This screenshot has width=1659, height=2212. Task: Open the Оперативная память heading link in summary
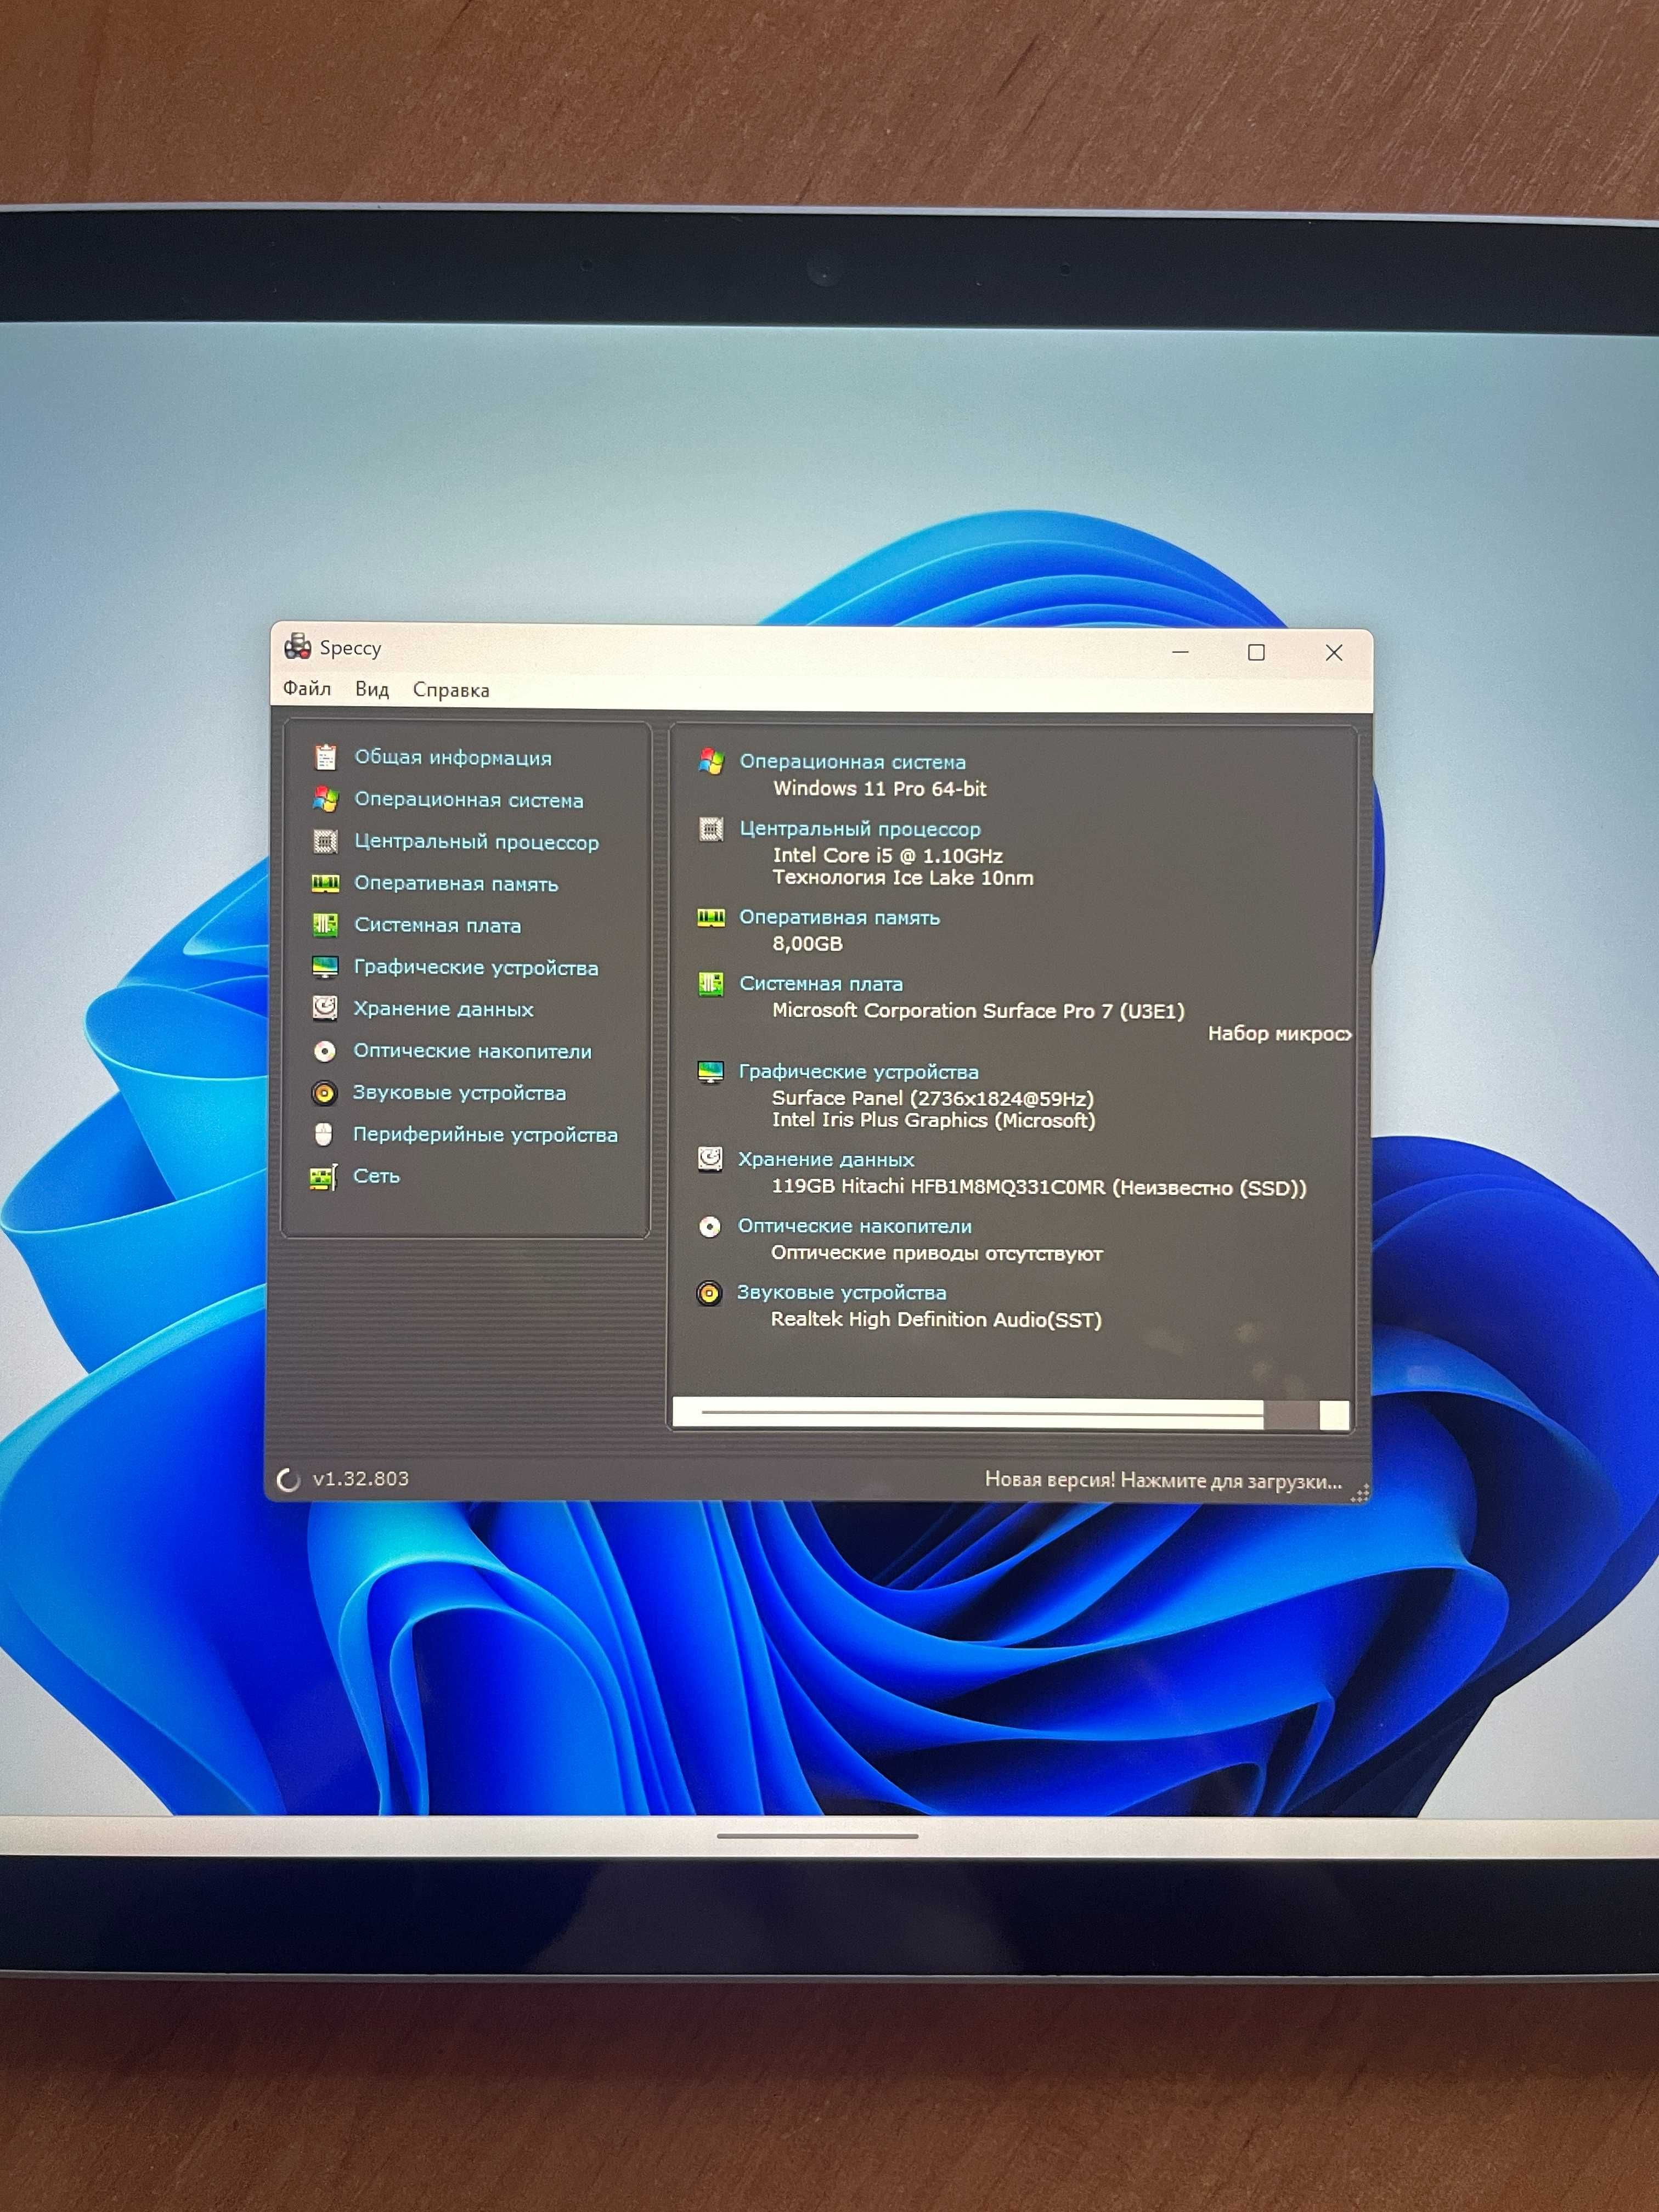839,917
